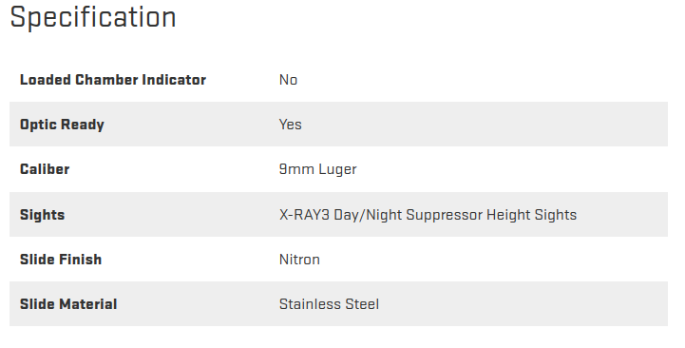Click the No value for Loaded Chamber Indicator

pyautogui.click(x=288, y=80)
